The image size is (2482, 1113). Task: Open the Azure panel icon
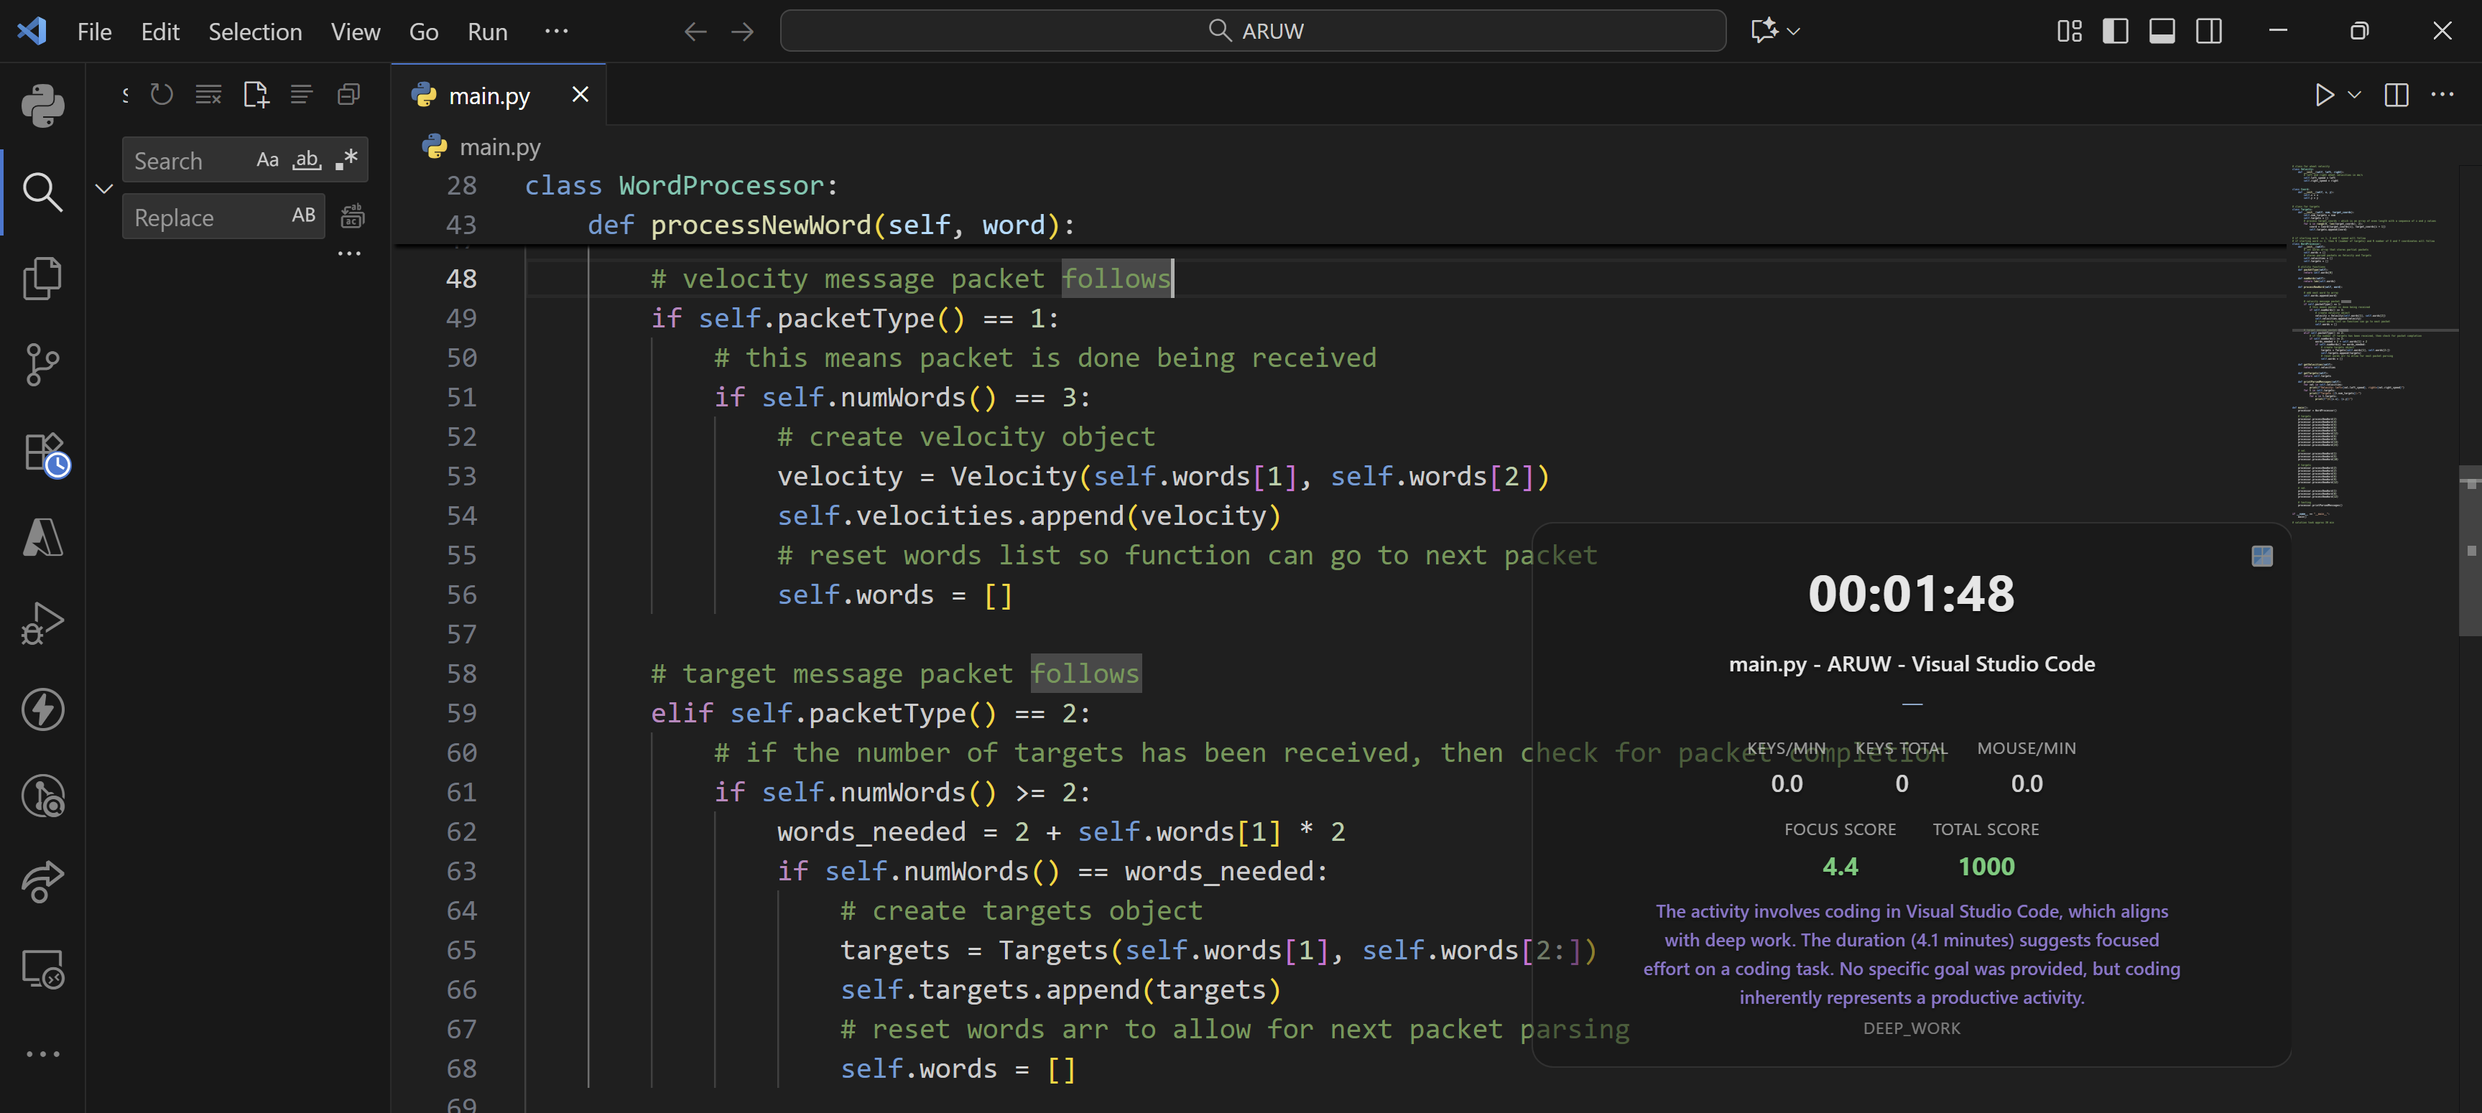point(42,536)
